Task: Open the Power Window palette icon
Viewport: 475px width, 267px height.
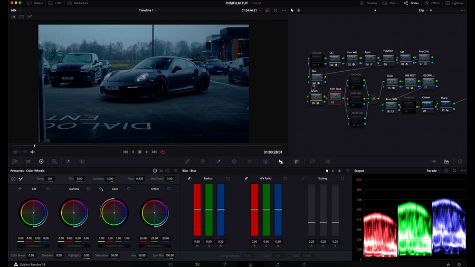Action: (x=234, y=161)
